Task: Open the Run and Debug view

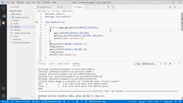Action: point(3,15)
